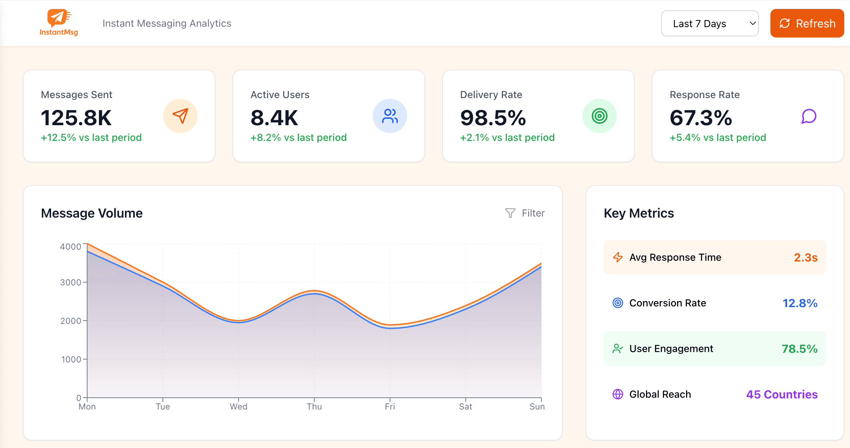Select the Avg Response Time row
This screenshot has width=850, height=448.
715,257
